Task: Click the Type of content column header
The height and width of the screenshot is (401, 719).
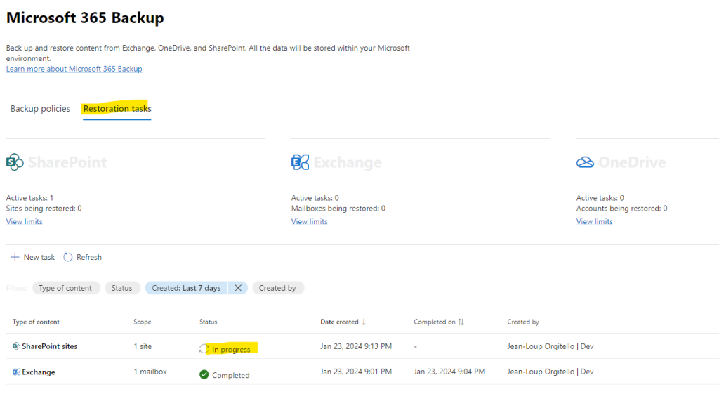Action: coord(36,322)
